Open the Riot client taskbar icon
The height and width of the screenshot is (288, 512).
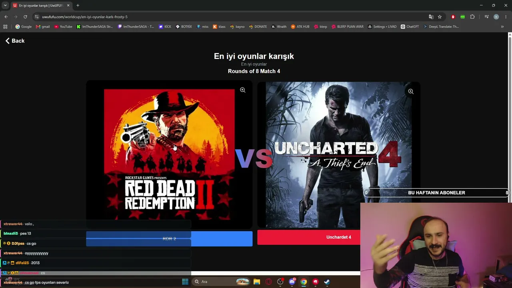click(x=315, y=282)
